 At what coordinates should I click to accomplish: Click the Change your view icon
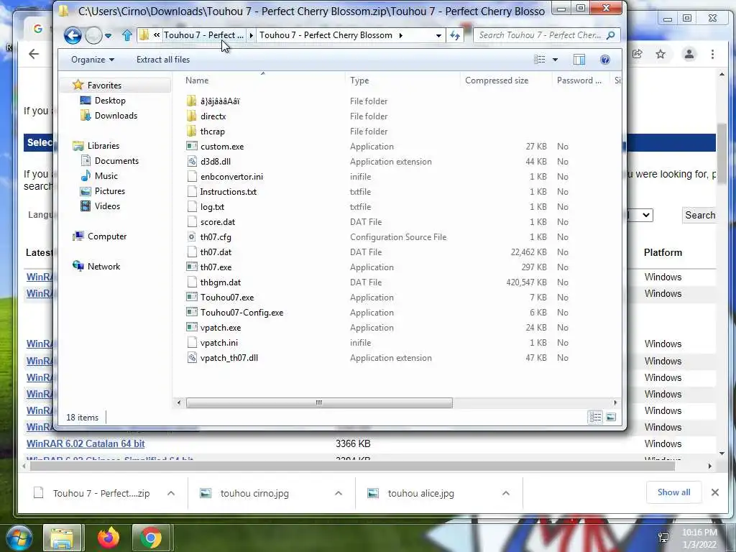pos(540,60)
